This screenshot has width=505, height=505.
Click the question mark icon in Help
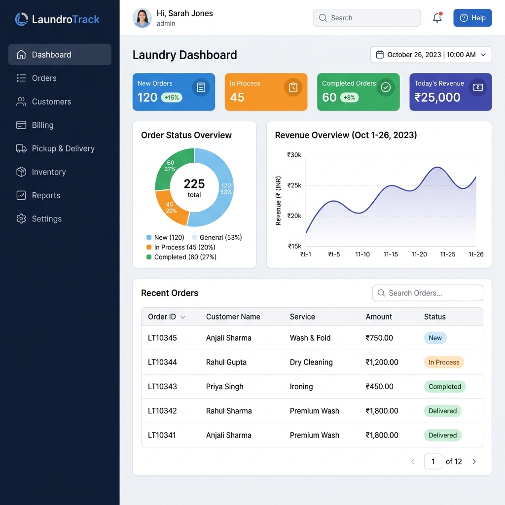pos(464,18)
